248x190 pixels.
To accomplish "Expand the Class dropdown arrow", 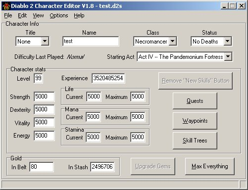I will (x=173, y=41).
